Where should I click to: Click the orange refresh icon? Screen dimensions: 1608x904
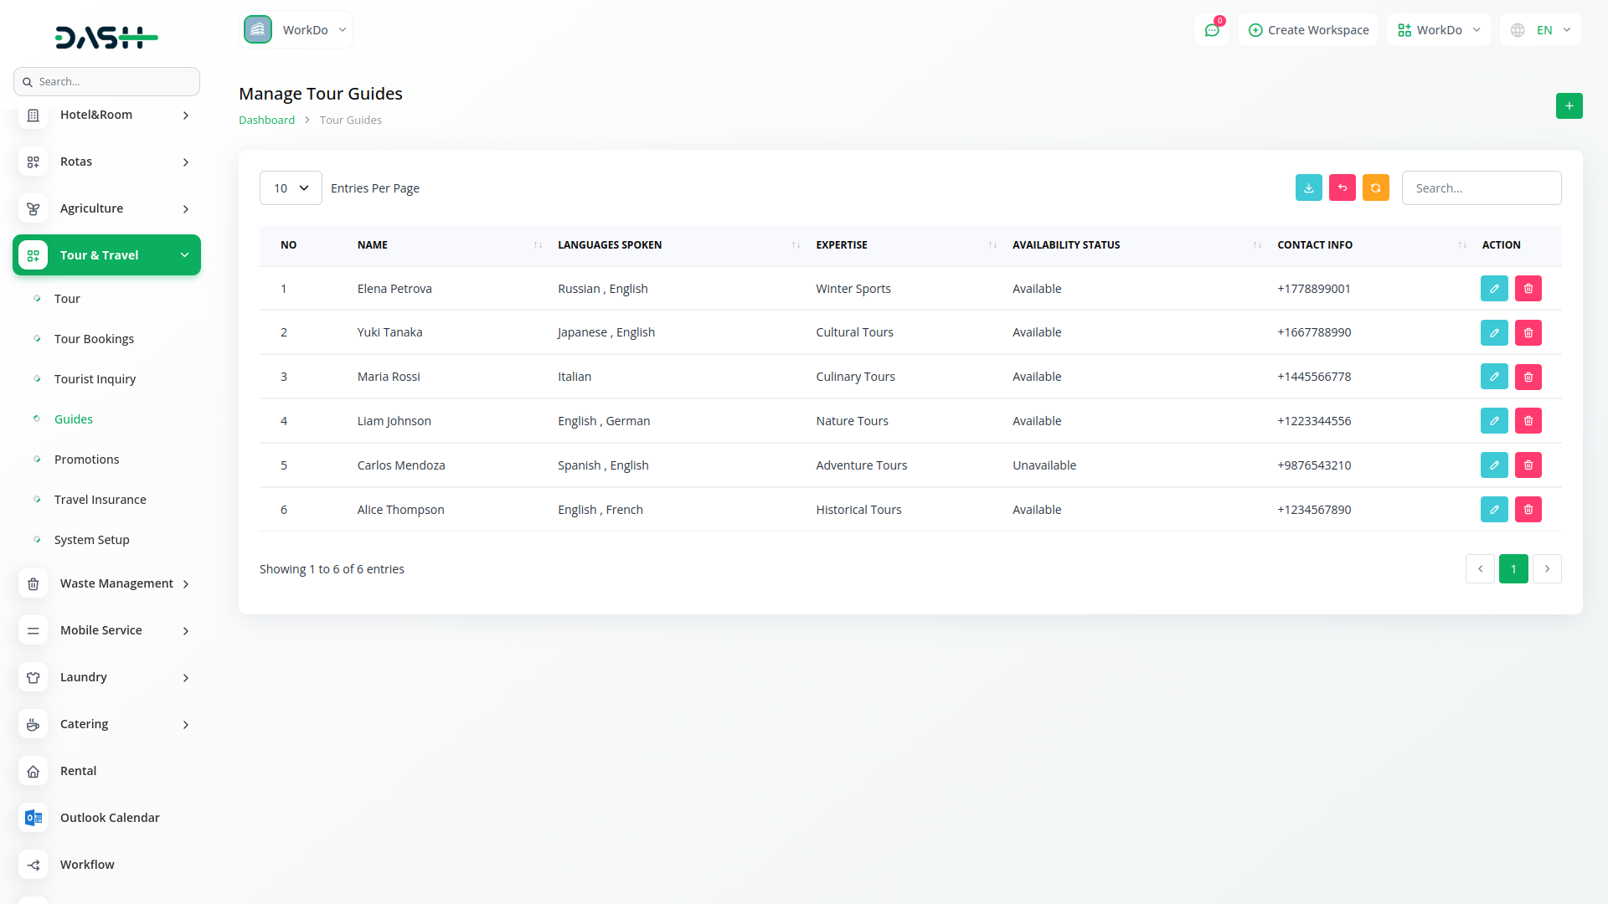(1376, 187)
